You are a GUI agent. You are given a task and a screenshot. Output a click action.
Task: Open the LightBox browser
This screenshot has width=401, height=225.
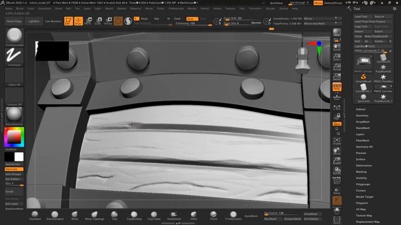coord(34,21)
